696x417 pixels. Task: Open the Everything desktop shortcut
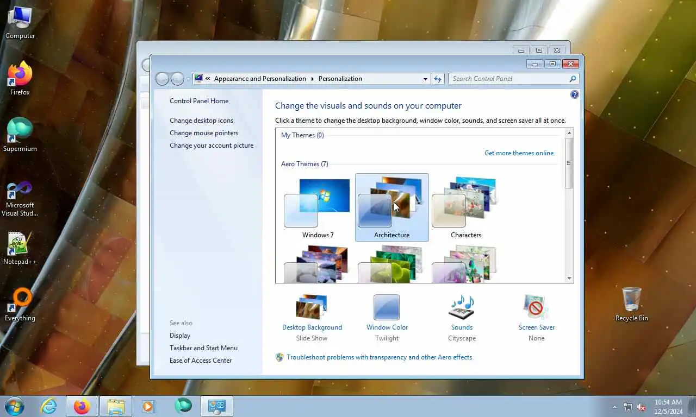(x=20, y=305)
